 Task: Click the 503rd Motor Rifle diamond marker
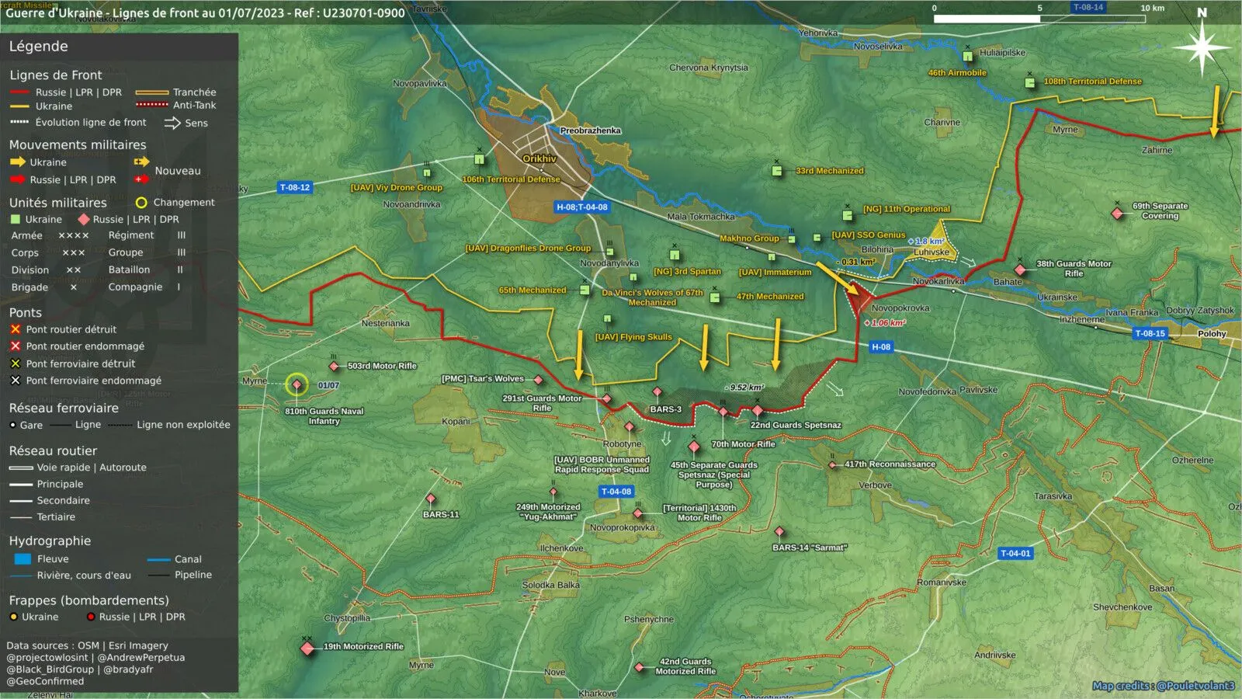tap(334, 366)
